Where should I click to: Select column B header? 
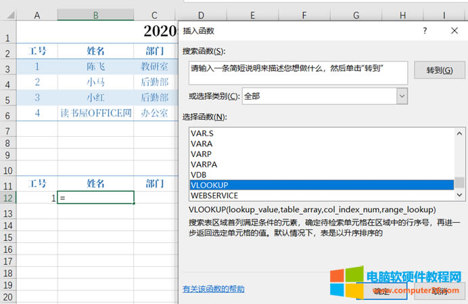pos(95,15)
